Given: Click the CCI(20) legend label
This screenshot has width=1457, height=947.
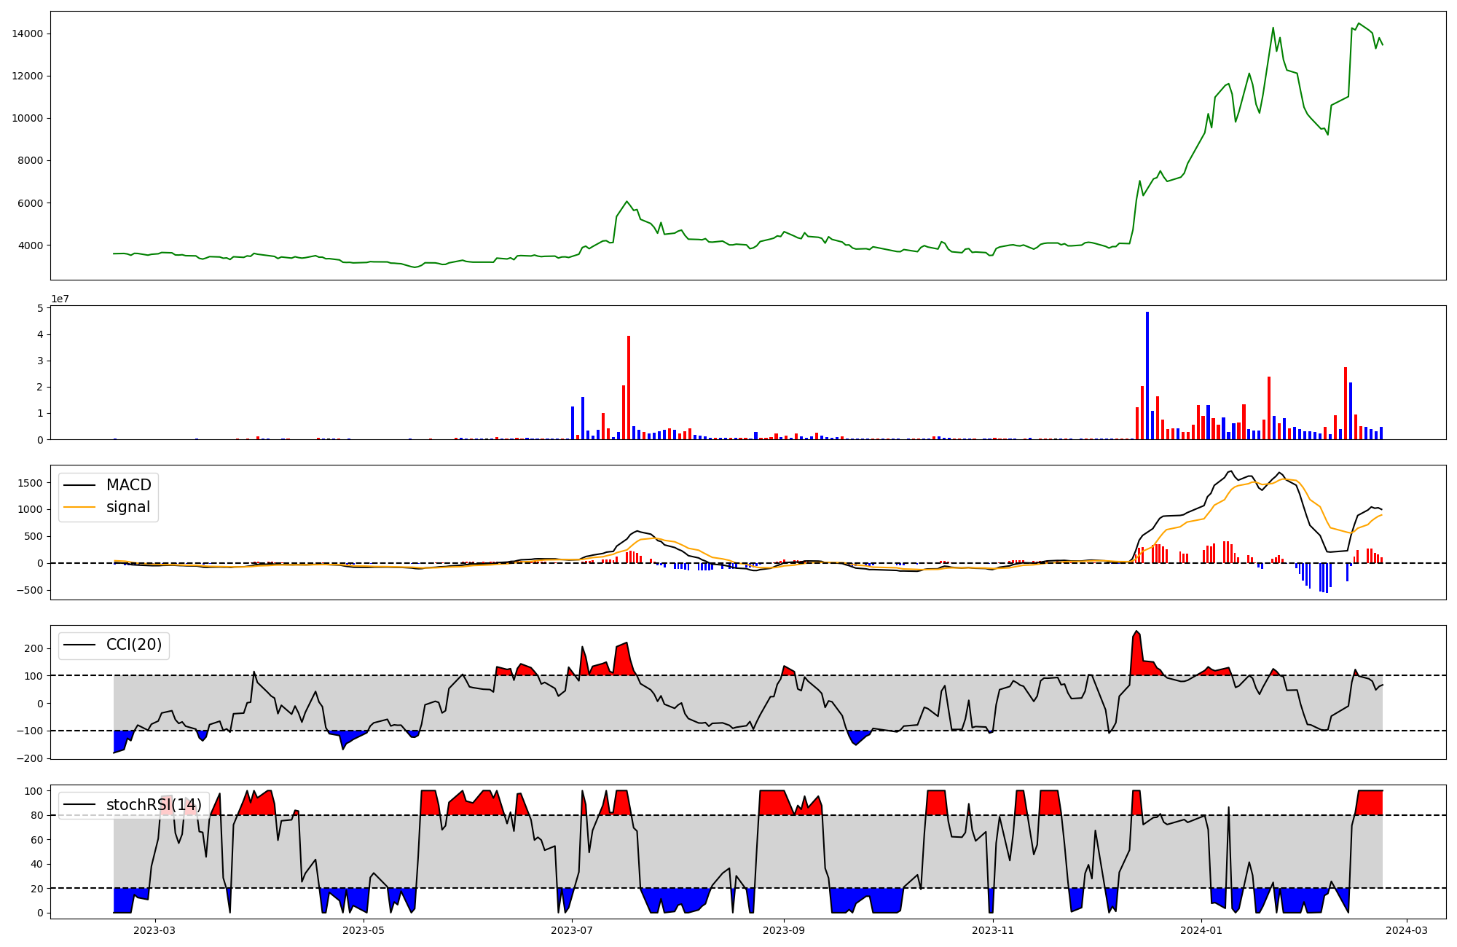Looking at the screenshot, I should click(x=134, y=645).
